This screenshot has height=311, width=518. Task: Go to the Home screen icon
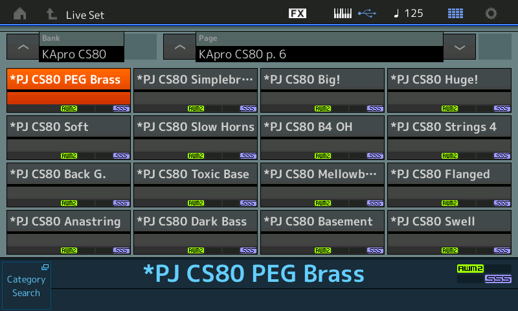pos(20,14)
